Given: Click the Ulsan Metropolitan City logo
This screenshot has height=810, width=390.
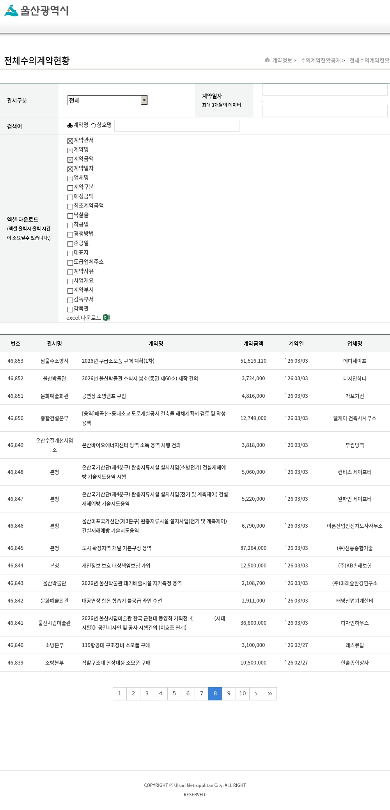Looking at the screenshot, I should (x=36, y=11).
